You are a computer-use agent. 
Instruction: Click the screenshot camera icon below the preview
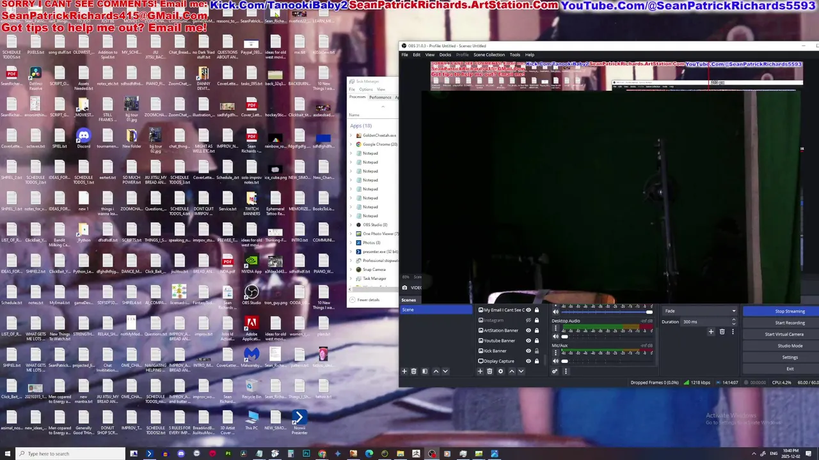(x=404, y=287)
